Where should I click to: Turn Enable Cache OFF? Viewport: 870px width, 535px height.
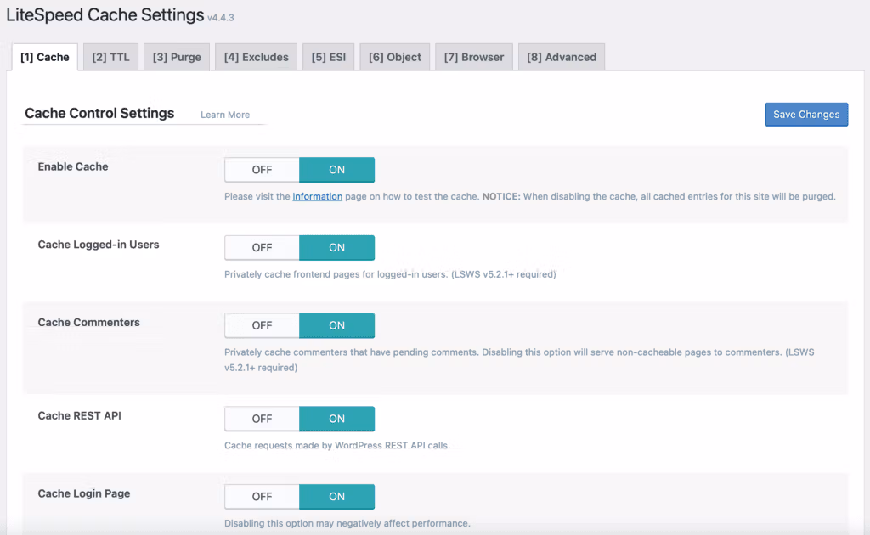(262, 170)
